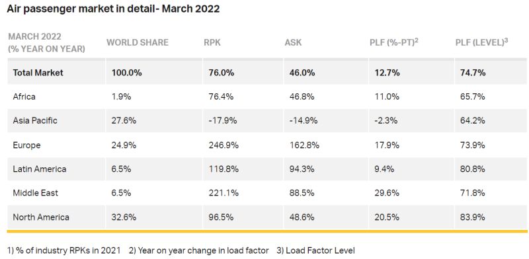
Task: Click Middle East PLF change 29.6%
Action: point(387,193)
